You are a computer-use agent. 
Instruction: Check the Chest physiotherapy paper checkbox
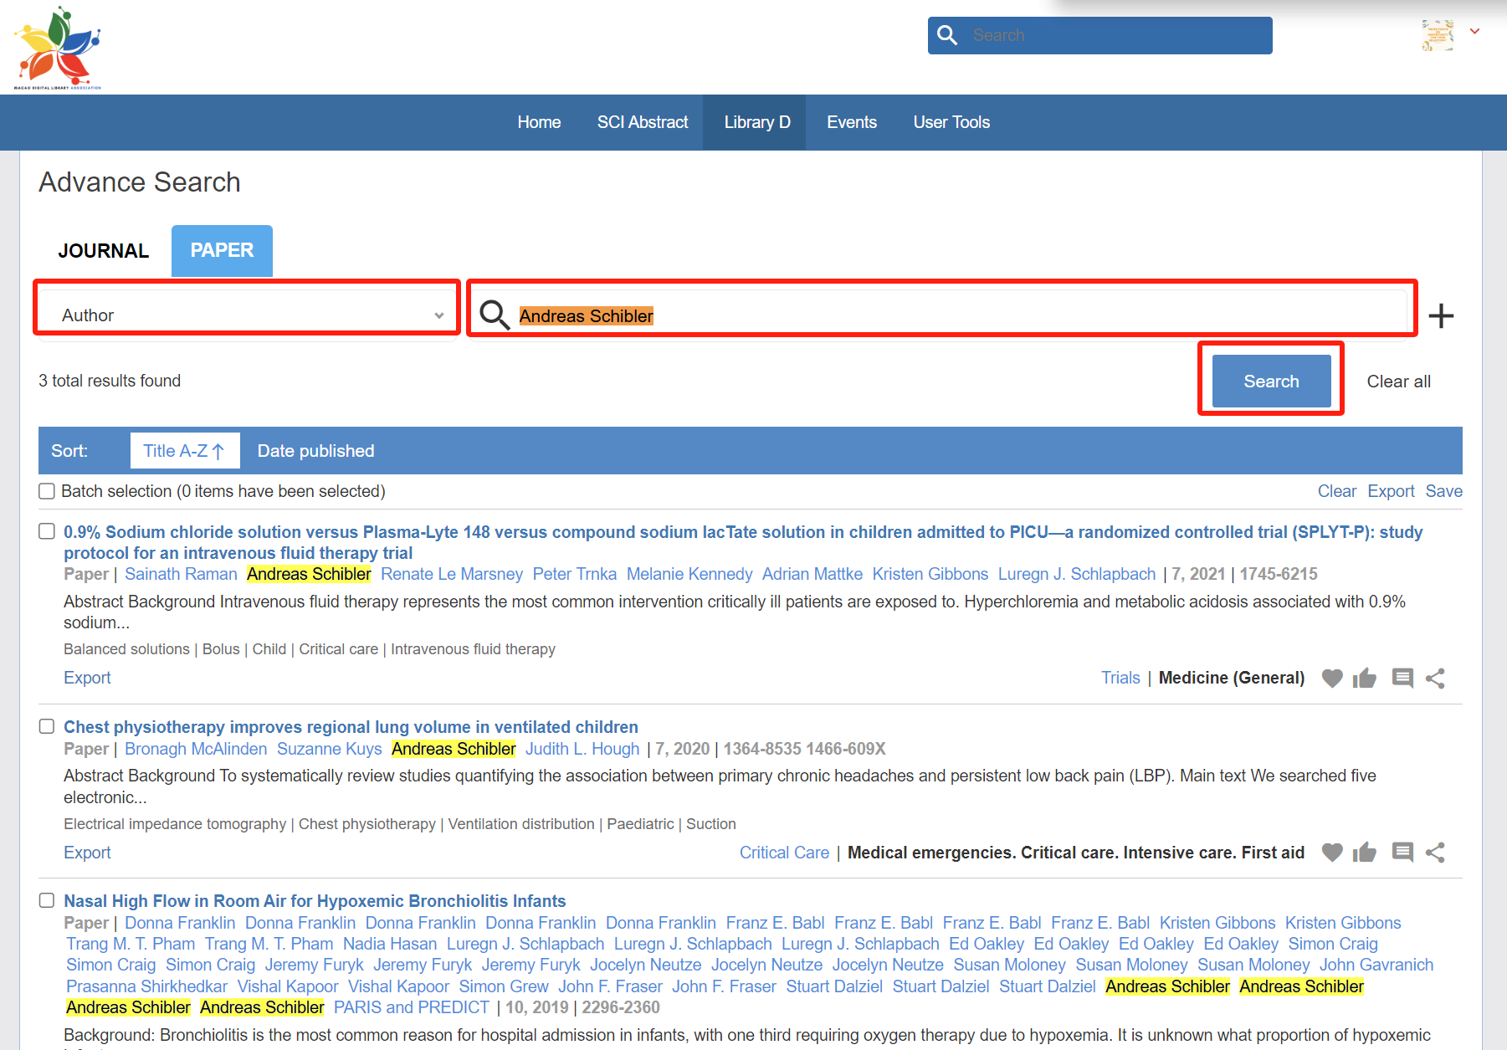tap(47, 726)
